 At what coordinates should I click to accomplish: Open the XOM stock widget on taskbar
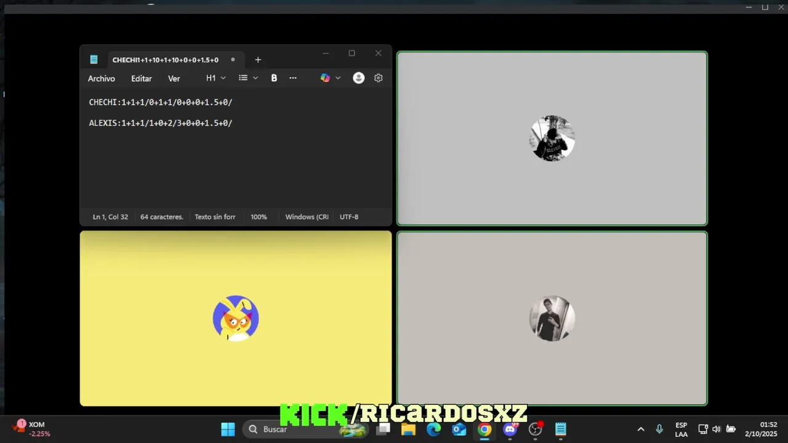point(32,429)
